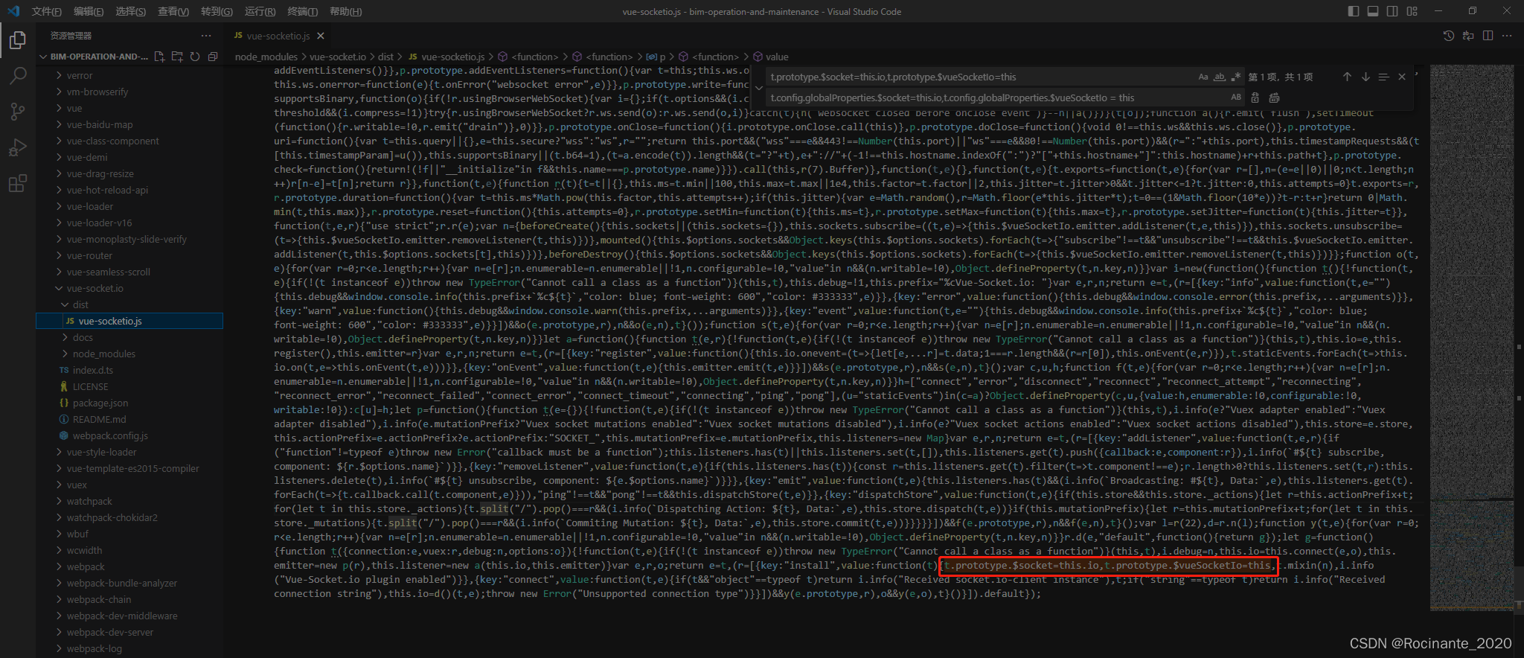This screenshot has height=658, width=1524.
Task: Open the package.json file
Action: click(x=129, y=403)
